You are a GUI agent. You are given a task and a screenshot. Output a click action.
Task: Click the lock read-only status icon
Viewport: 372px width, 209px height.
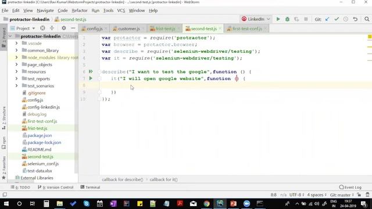359,195
